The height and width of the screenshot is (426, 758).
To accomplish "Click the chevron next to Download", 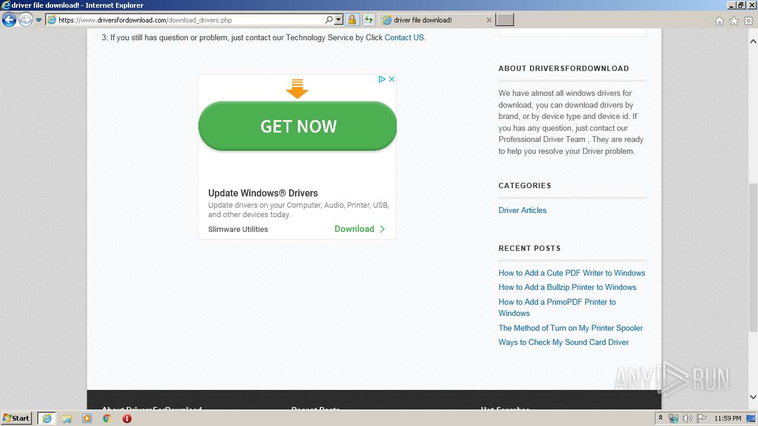I will click(x=383, y=229).
